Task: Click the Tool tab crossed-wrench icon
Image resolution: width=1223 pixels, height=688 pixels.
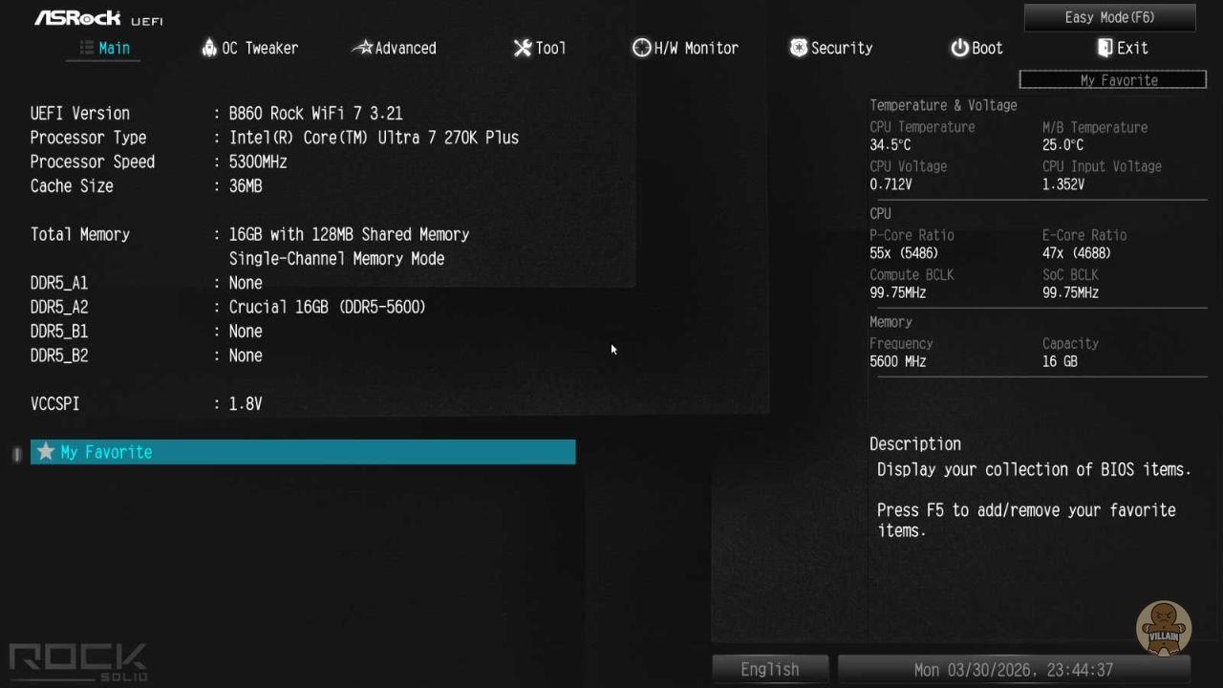Action: pos(523,48)
